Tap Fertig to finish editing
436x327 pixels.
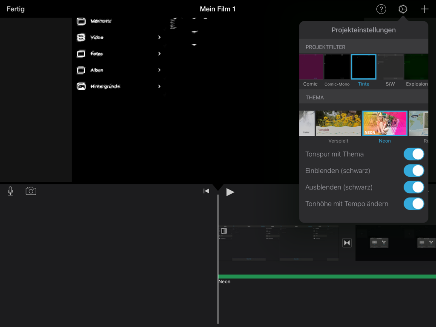(x=15, y=9)
